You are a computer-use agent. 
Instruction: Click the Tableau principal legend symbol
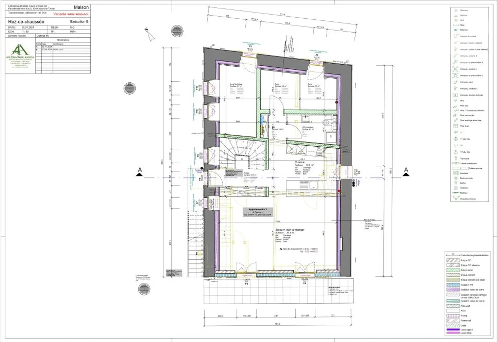tap(460, 168)
